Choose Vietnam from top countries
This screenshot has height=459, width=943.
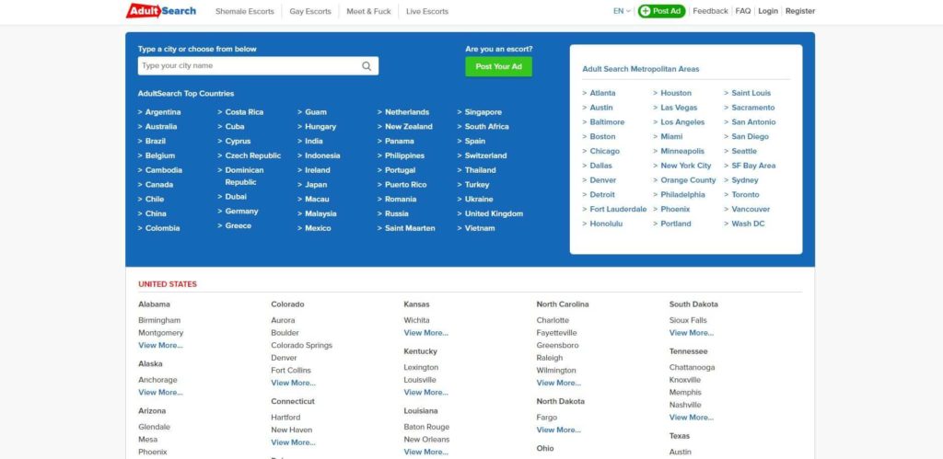[480, 228]
